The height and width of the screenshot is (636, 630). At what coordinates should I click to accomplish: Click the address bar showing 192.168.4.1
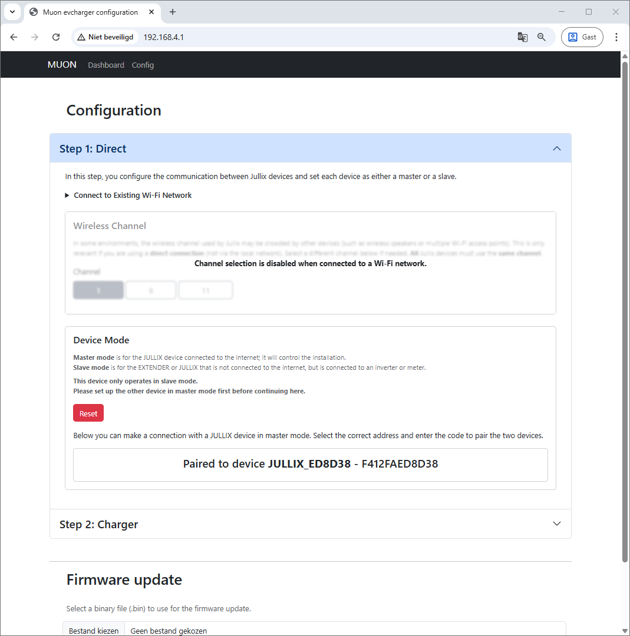pyautogui.click(x=324, y=37)
